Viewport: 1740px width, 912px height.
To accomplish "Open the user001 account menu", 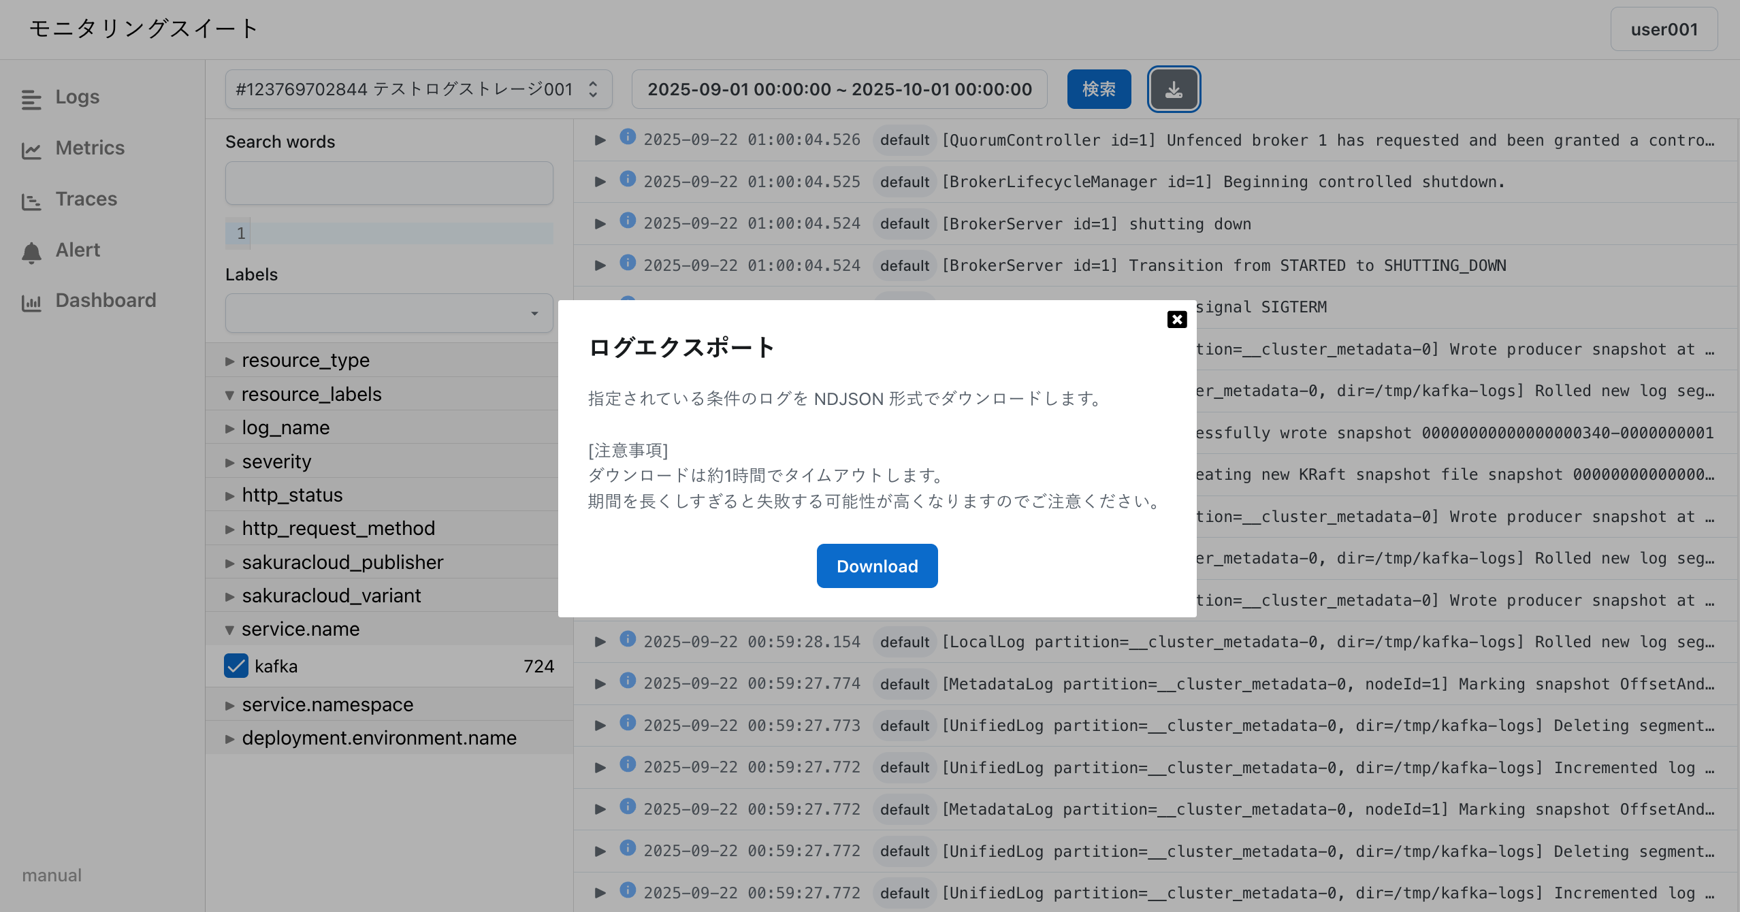I will 1663,29.
